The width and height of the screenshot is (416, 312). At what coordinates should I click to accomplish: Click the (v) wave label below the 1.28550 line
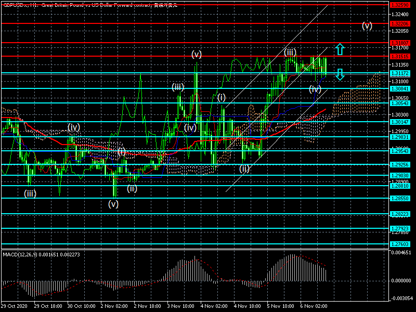click(x=113, y=204)
